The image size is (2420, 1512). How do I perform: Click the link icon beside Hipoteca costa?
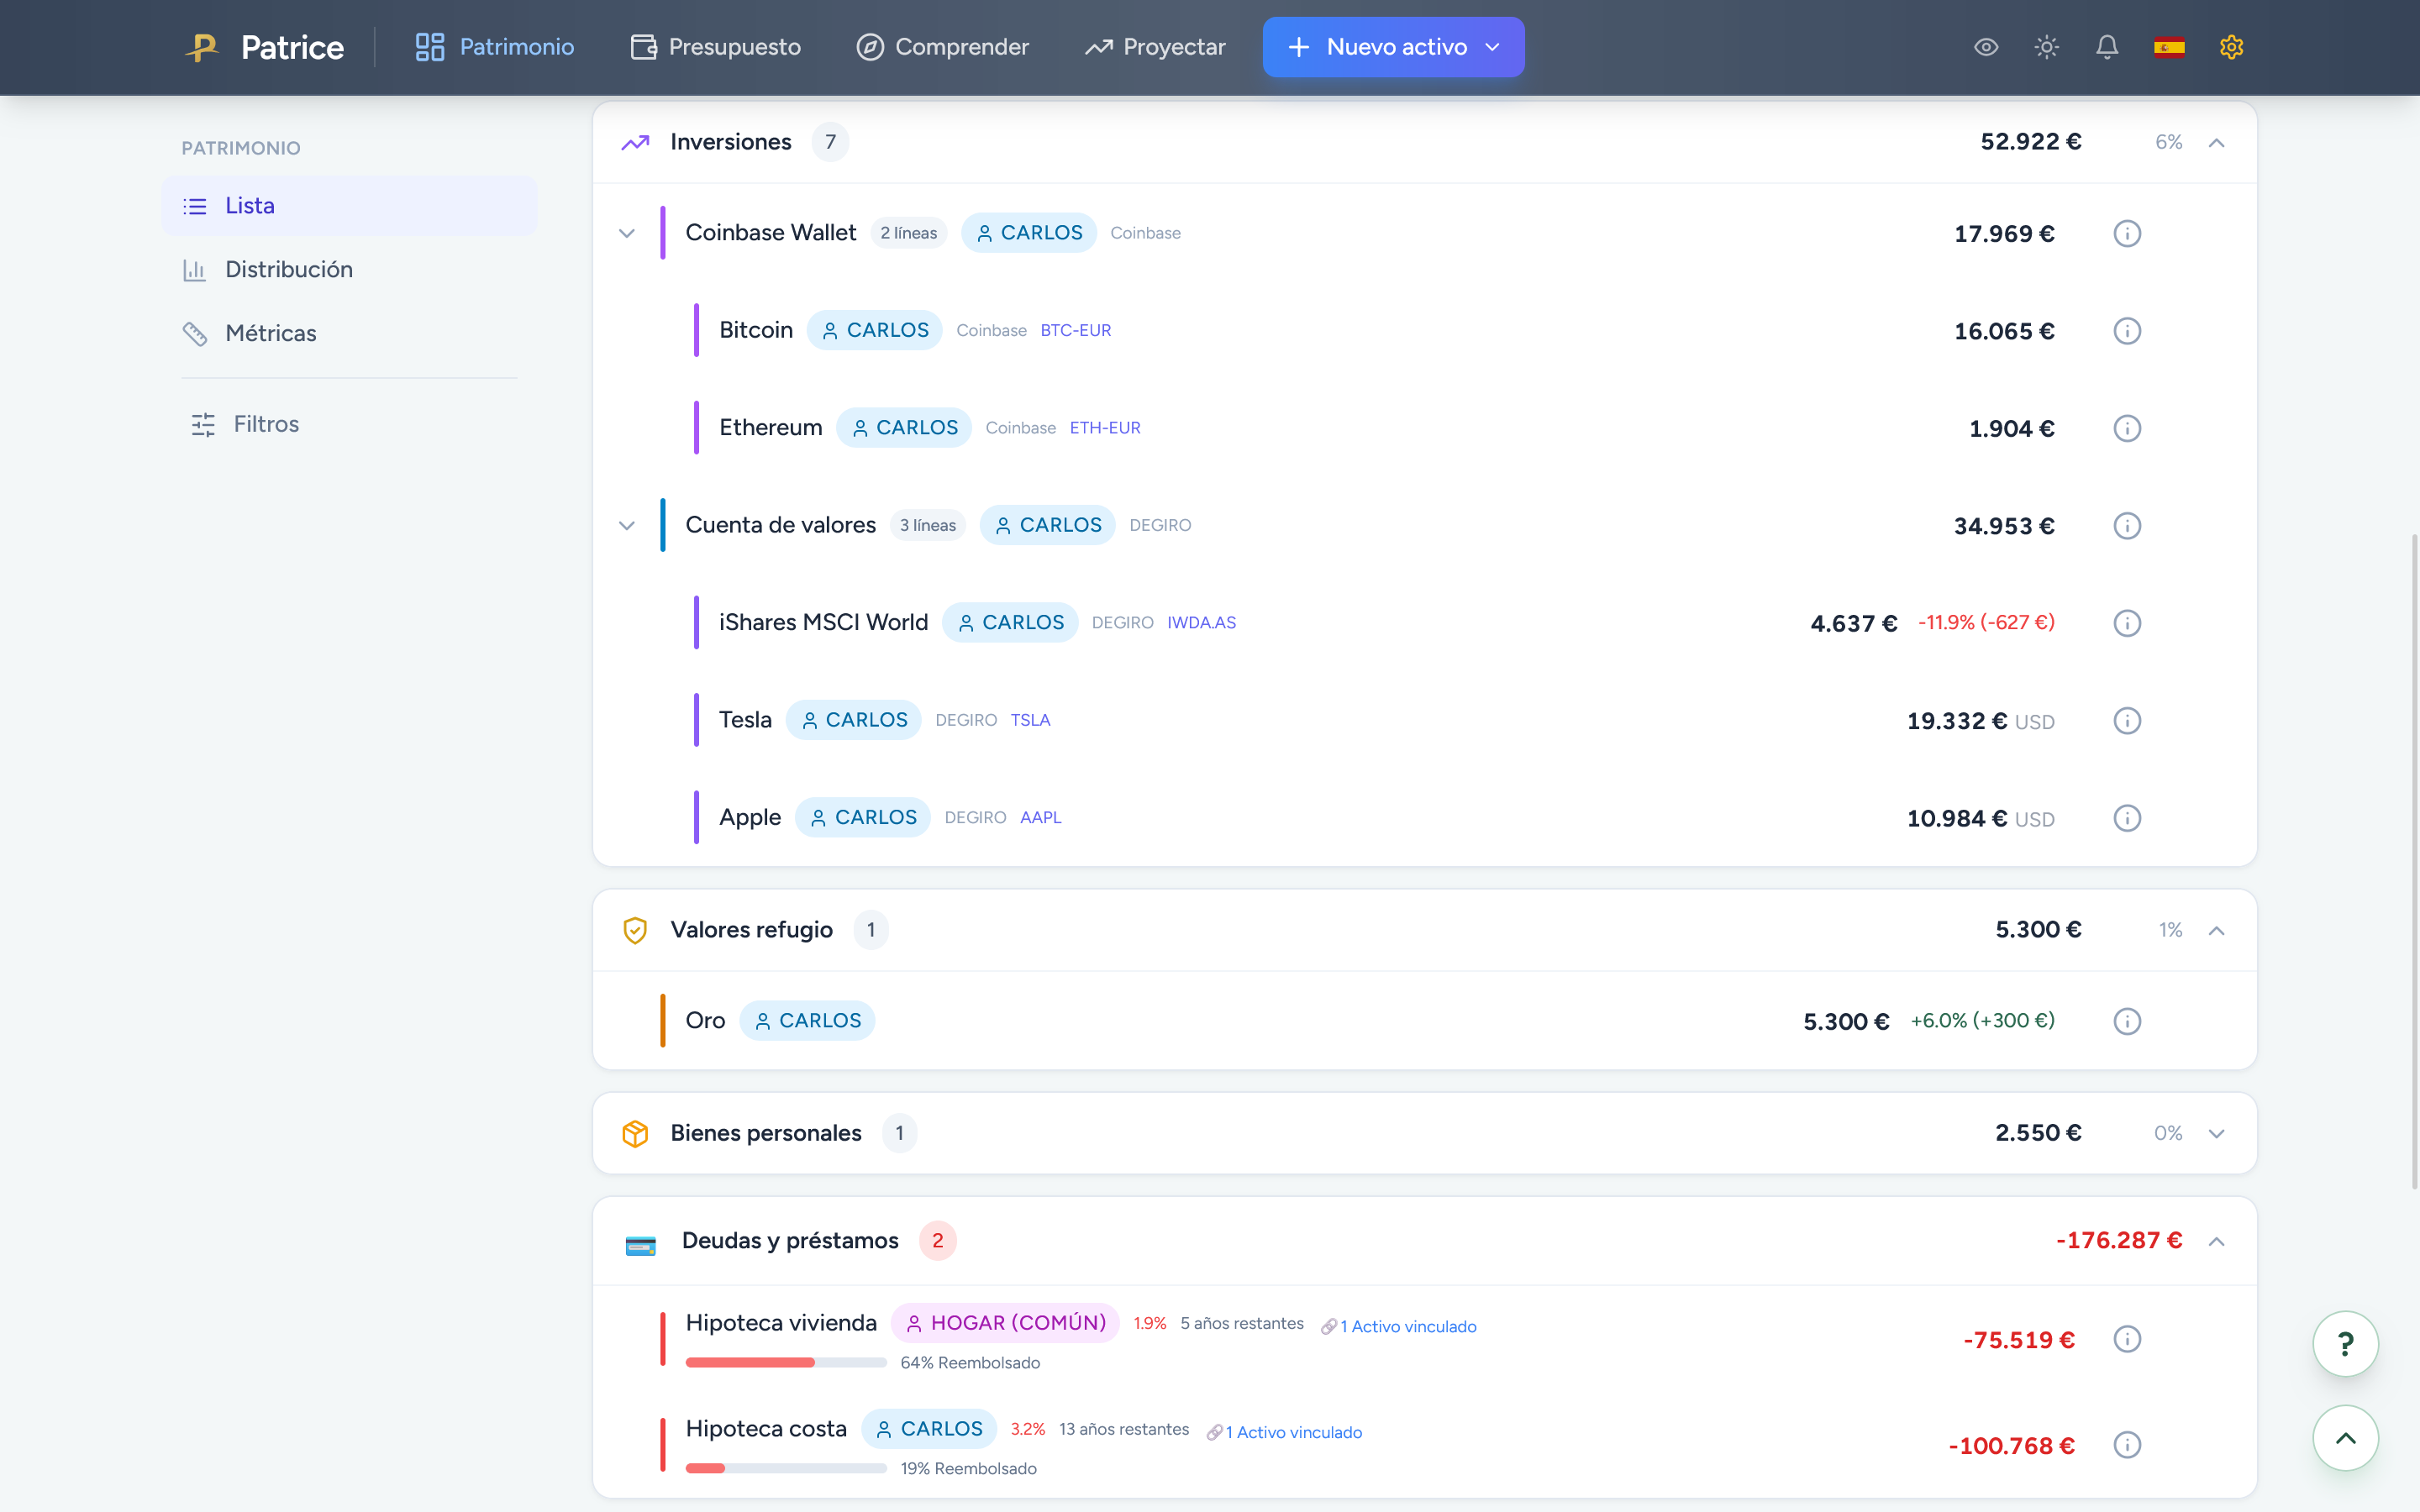point(1214,1433)
